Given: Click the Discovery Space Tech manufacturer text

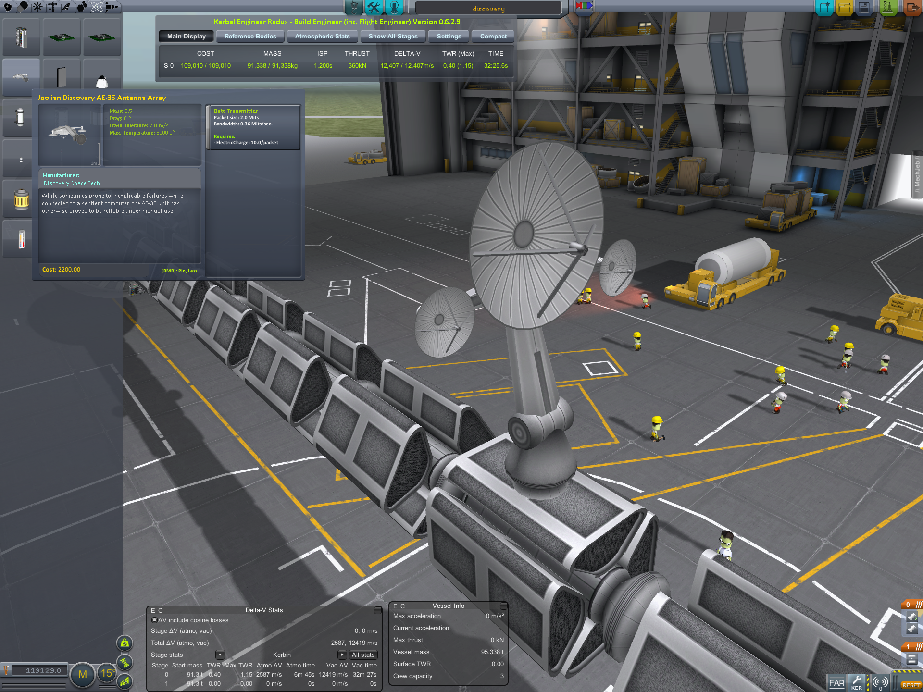Looking at the screenshot, I should click(x=72, y=184).
